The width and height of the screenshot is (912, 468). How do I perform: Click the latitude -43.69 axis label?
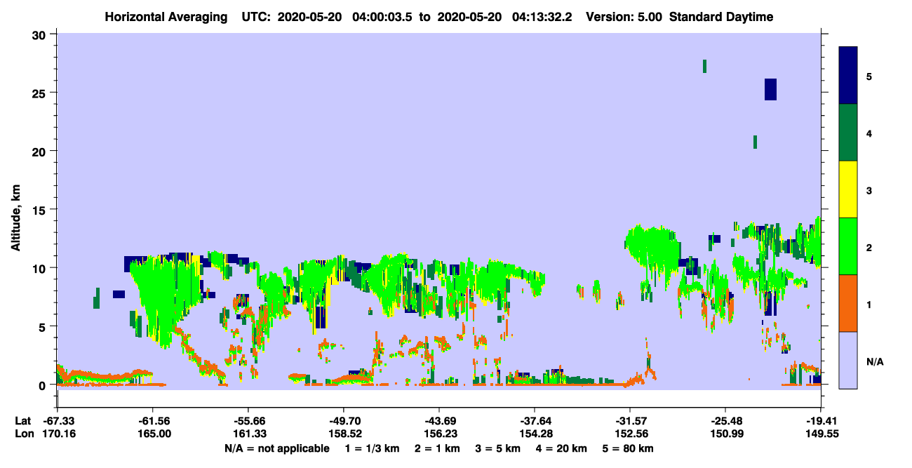click(x=439, y=420)
